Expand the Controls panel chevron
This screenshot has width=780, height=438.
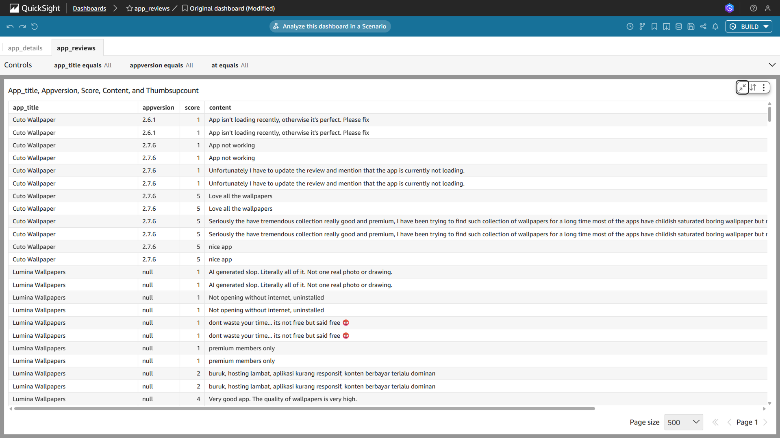772,65
